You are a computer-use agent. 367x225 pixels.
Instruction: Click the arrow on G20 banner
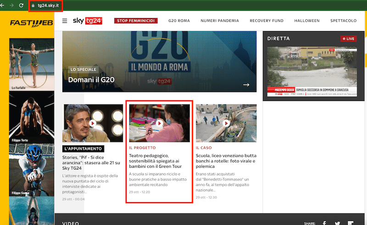click(x=246, y=85)
